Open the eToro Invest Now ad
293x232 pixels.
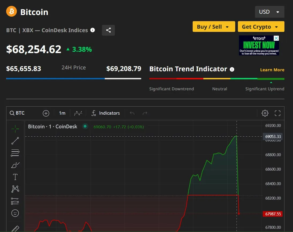pos(259,46)
